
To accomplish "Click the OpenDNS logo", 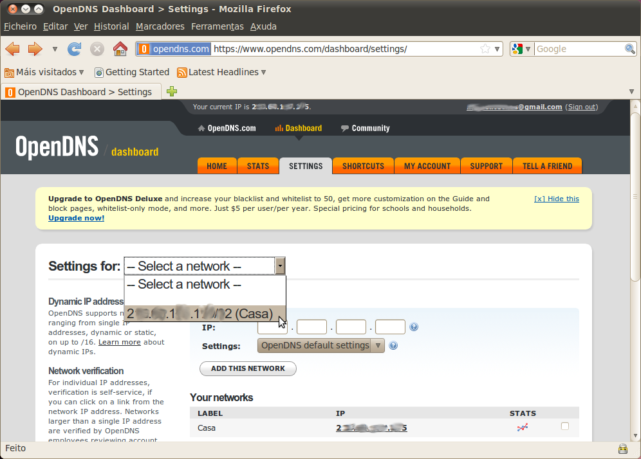I will tap(57, 147).
